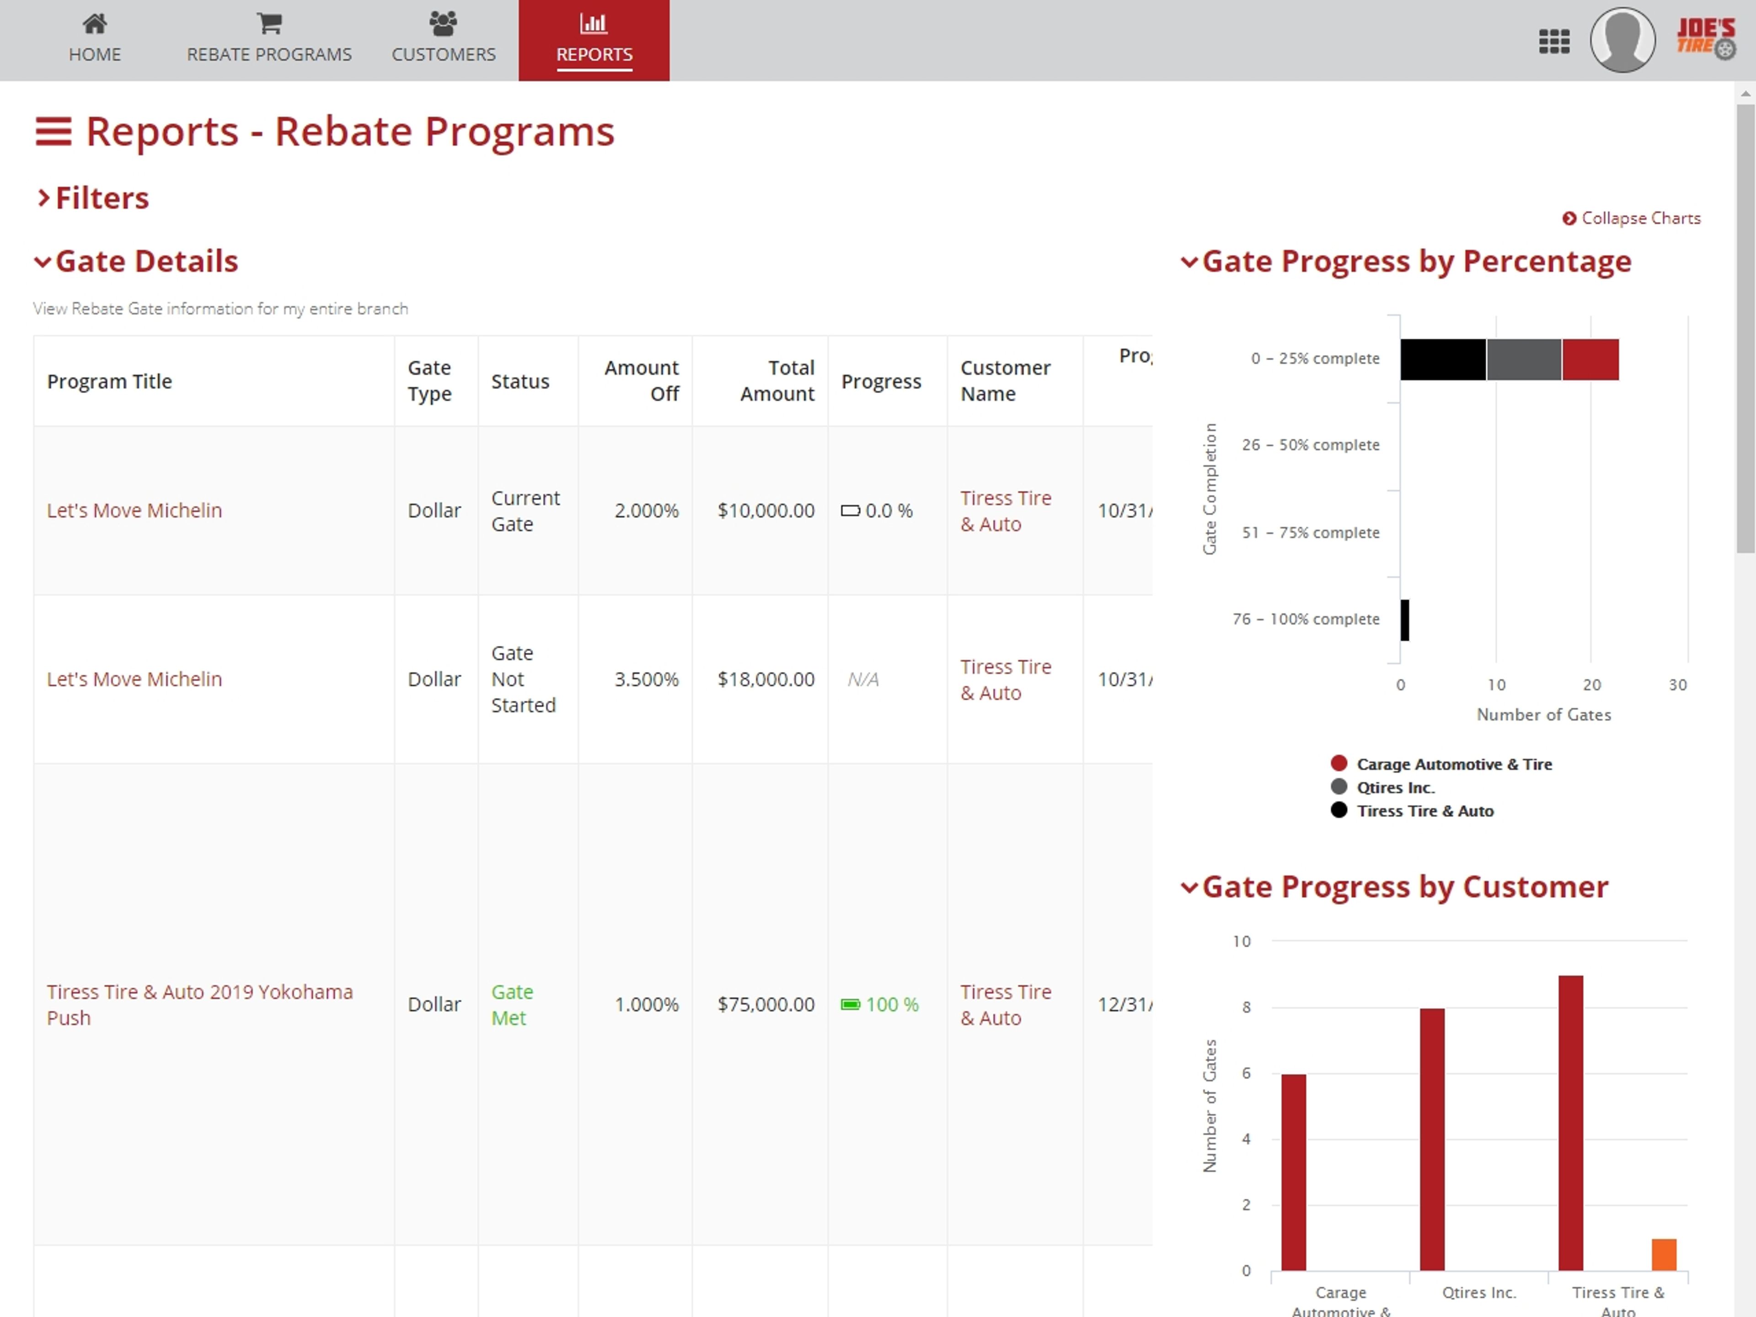
Task: Click orange bar for Tiress Tire & Auto
Action: pyautogui.click(x=1664, y=1254)
